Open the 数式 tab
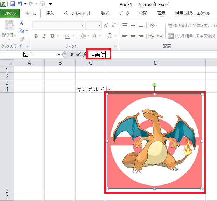217x201 pixels. click(x=105, y=13)
